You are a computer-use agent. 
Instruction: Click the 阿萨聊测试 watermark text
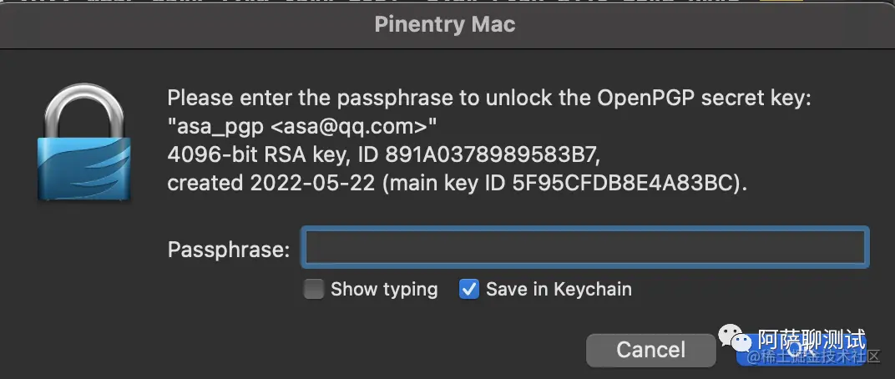(x=812, y=340)
